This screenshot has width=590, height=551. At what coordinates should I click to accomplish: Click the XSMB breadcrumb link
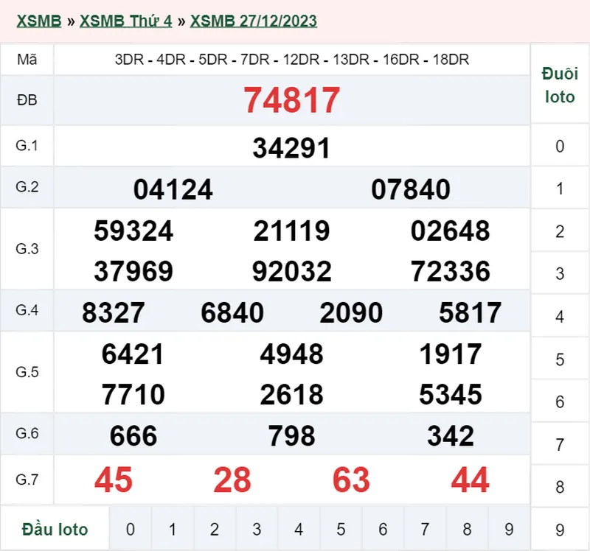click(38, 21)
